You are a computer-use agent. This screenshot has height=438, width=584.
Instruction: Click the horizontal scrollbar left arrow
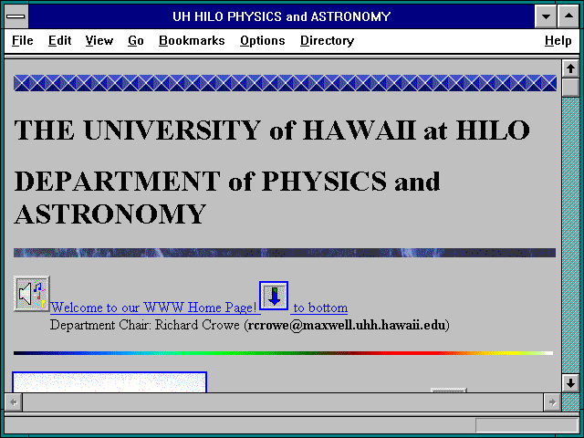click(14, 401)
